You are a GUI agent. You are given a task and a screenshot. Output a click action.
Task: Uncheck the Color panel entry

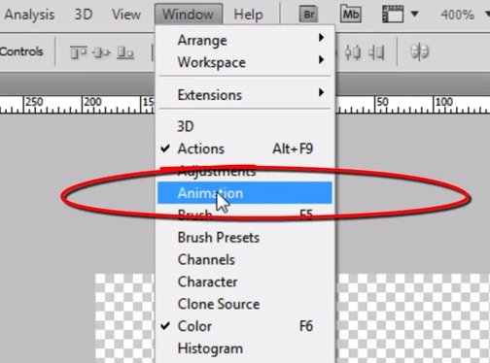[x=245, y=326]
